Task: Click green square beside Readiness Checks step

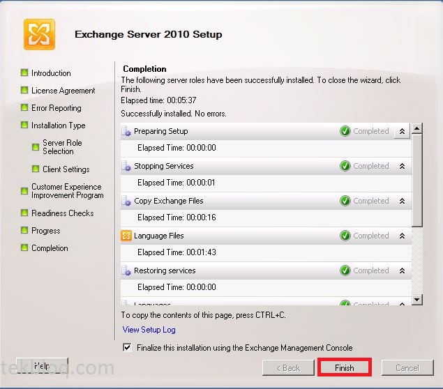Action: (x=24, y=213)
